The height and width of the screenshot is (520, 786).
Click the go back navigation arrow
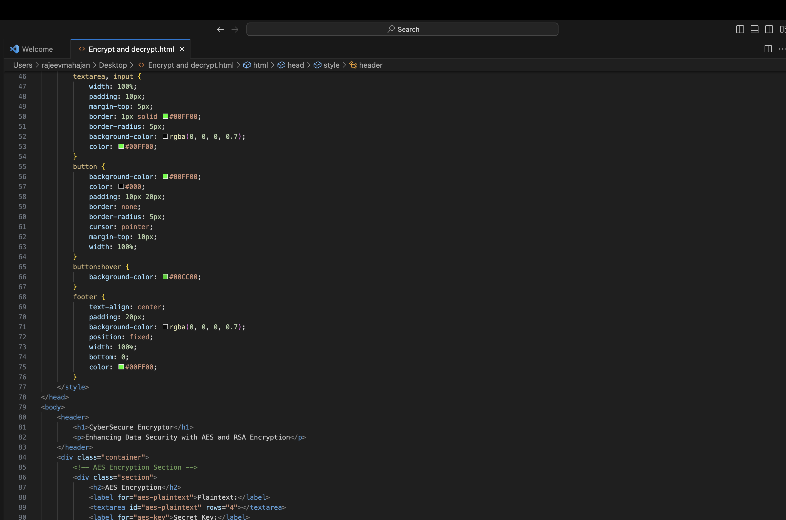tap(220, 30)
